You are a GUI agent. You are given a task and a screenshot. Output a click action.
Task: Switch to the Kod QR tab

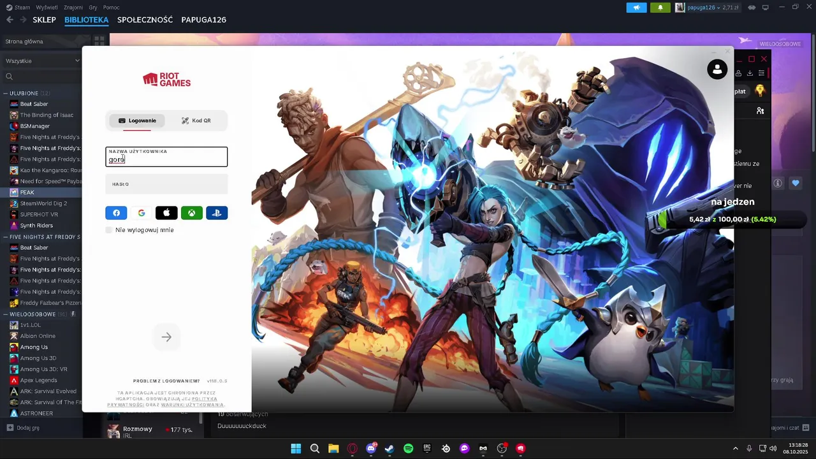196,120
